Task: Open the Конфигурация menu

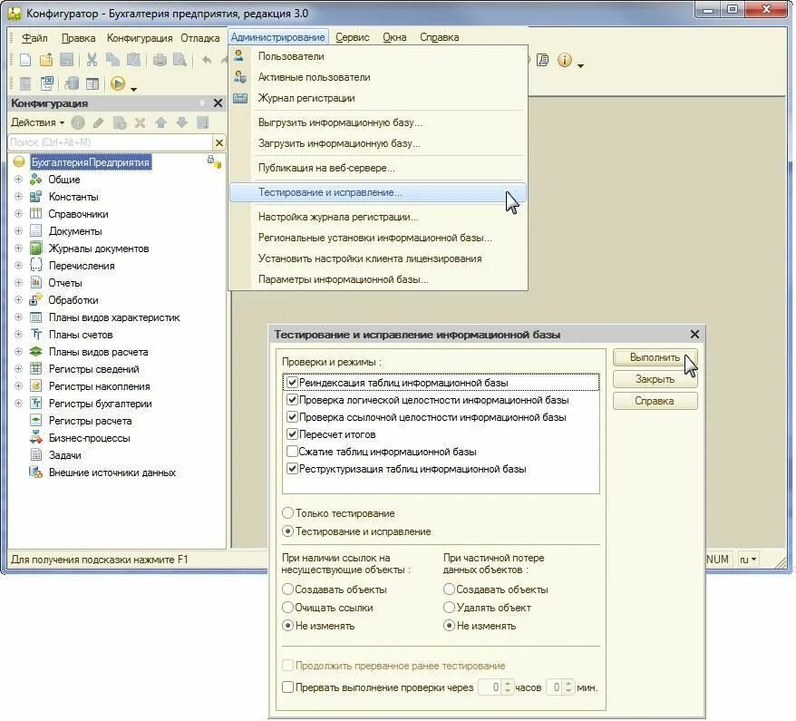Action: click(x=140, y=37)
